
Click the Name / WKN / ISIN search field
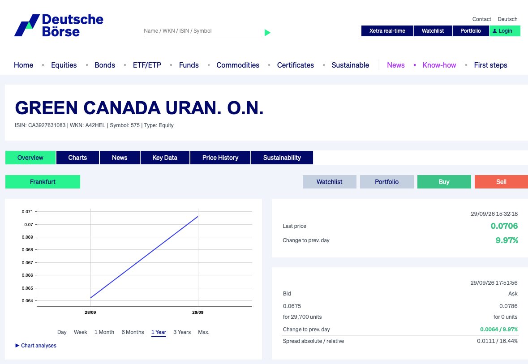pyautogui.click(x=203, y=31)
